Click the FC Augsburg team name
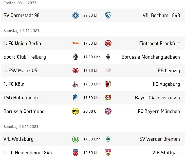 click(x=166, y=84)
